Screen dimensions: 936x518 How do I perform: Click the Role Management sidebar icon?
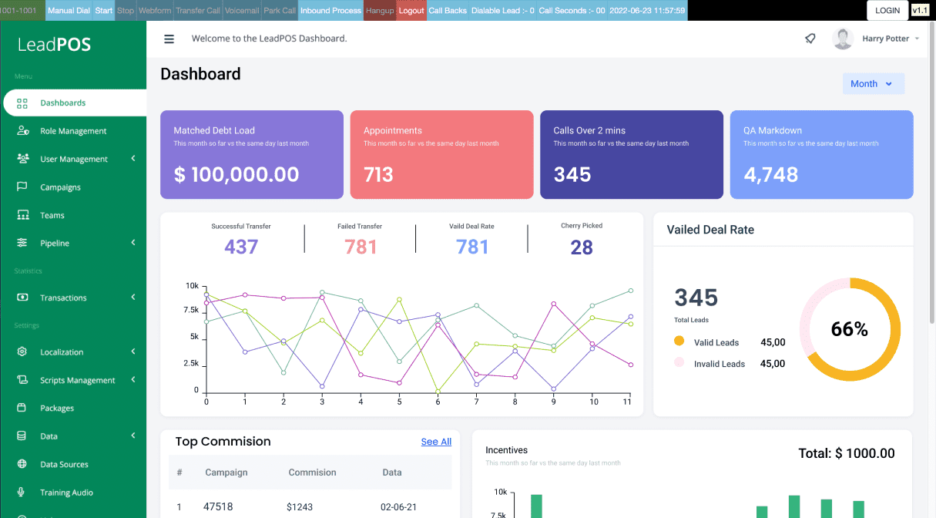[22, 131]
